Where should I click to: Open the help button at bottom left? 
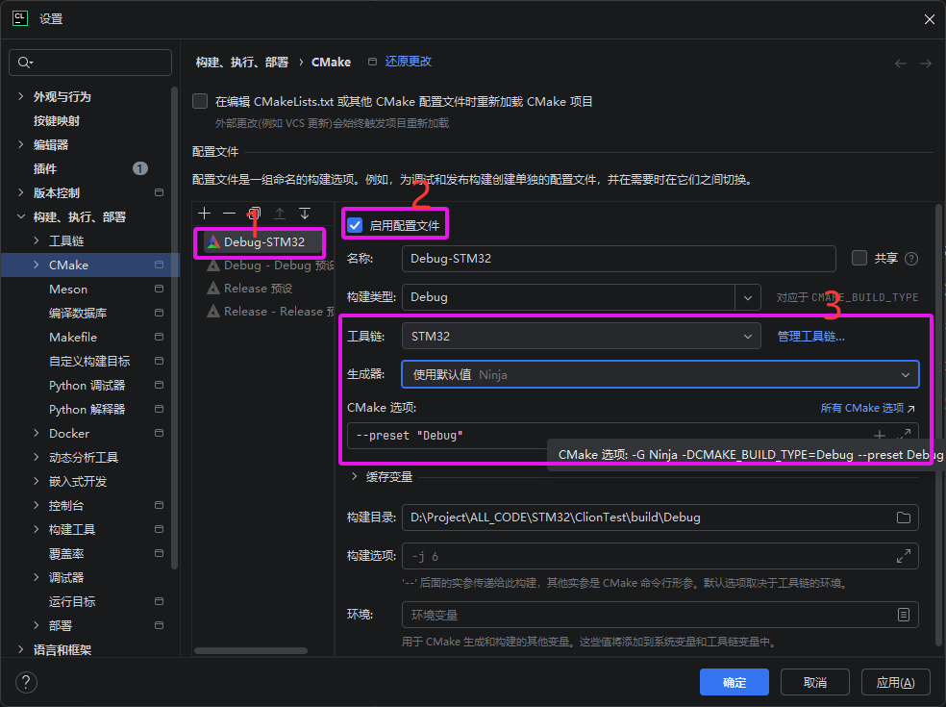click(27, 682)
